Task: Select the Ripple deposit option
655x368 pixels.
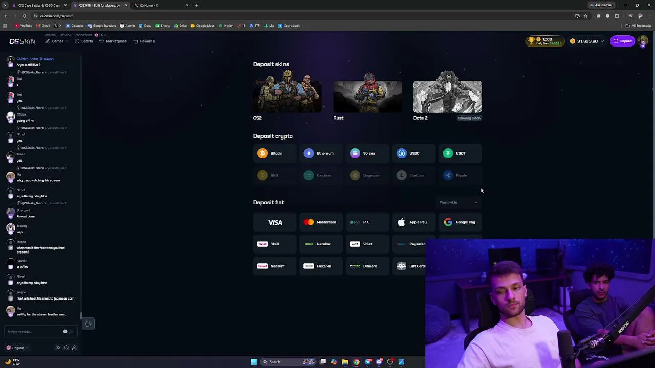Action: 460,175
